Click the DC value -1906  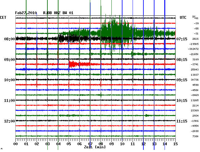point(195,121)
